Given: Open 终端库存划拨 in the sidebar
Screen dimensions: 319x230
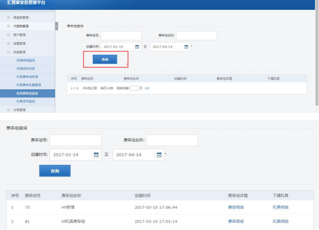Looking at the screenshot, I should coord(26,69).
